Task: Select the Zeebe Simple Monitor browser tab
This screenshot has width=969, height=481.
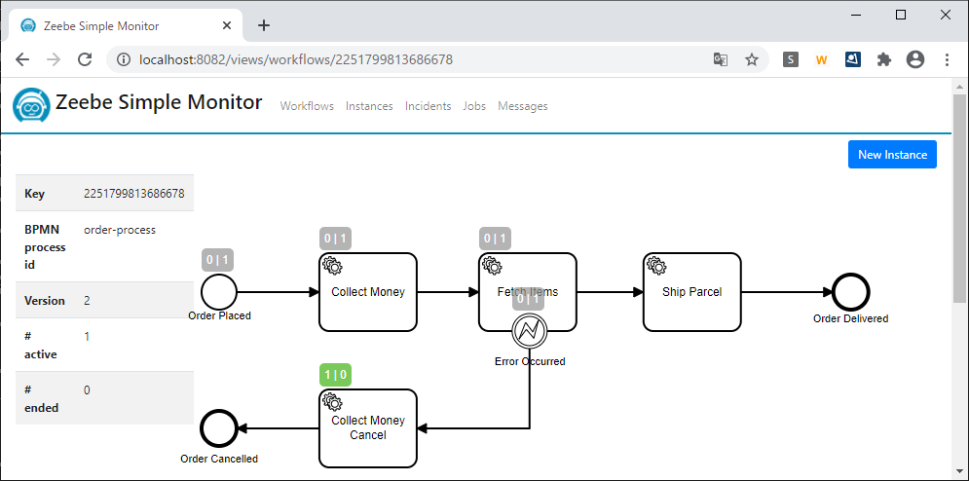Action: (x=127, y=26)
